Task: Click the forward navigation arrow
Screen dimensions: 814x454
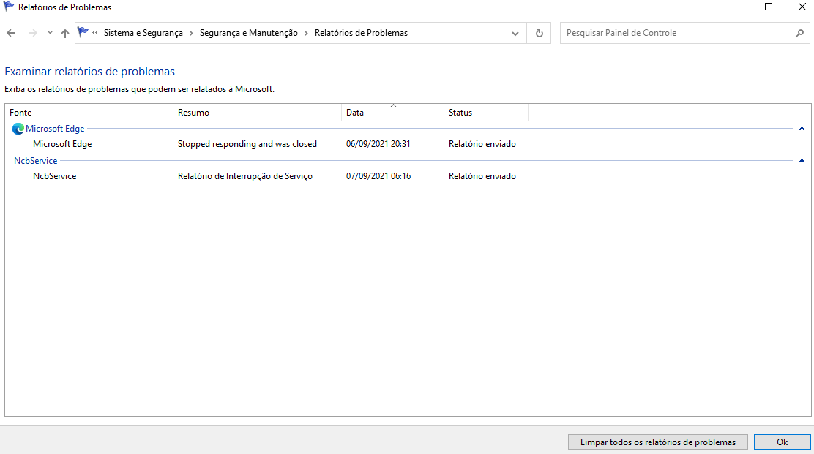Action: tap(33, 33)
